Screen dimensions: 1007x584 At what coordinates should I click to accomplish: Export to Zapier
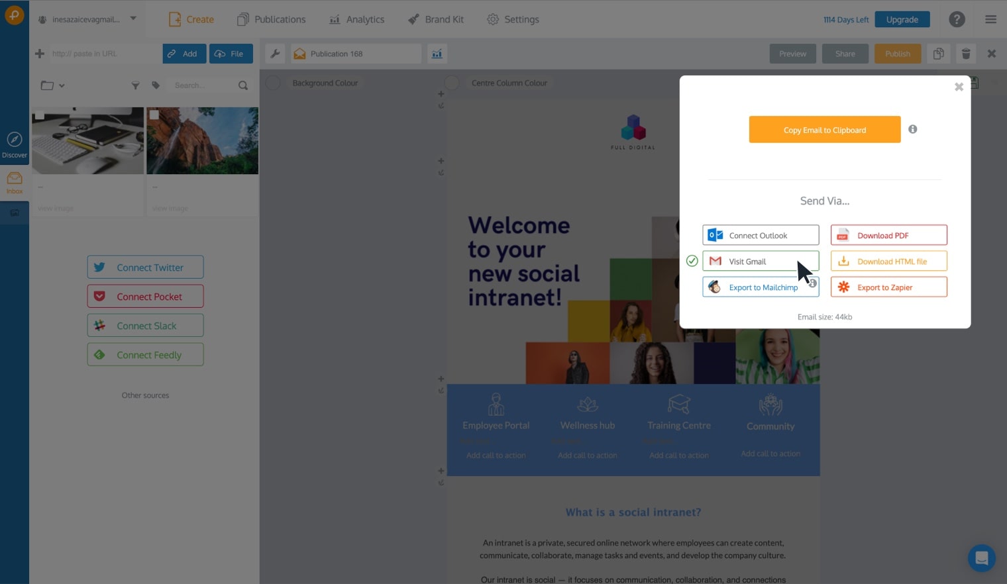click(x=888, y=287)
